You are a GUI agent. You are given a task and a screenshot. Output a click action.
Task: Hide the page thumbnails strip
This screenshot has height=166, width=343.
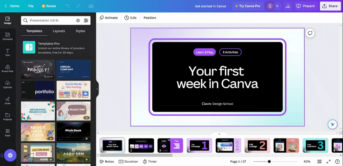pyautogui.click(x=220, y=134)
